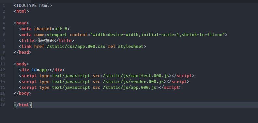258x123 pixels.
Task: Select line number 7 in the gutter
Action: [x=4, y=41]
